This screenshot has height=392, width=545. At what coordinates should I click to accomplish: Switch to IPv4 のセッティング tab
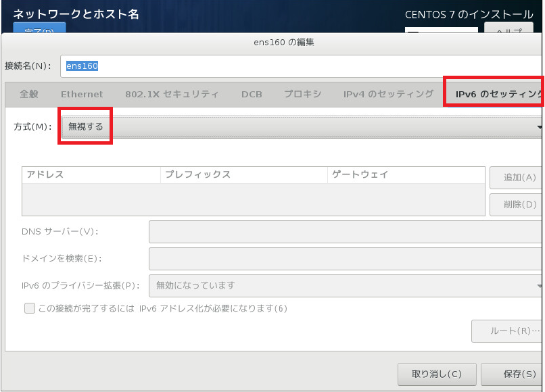(388, 94)
